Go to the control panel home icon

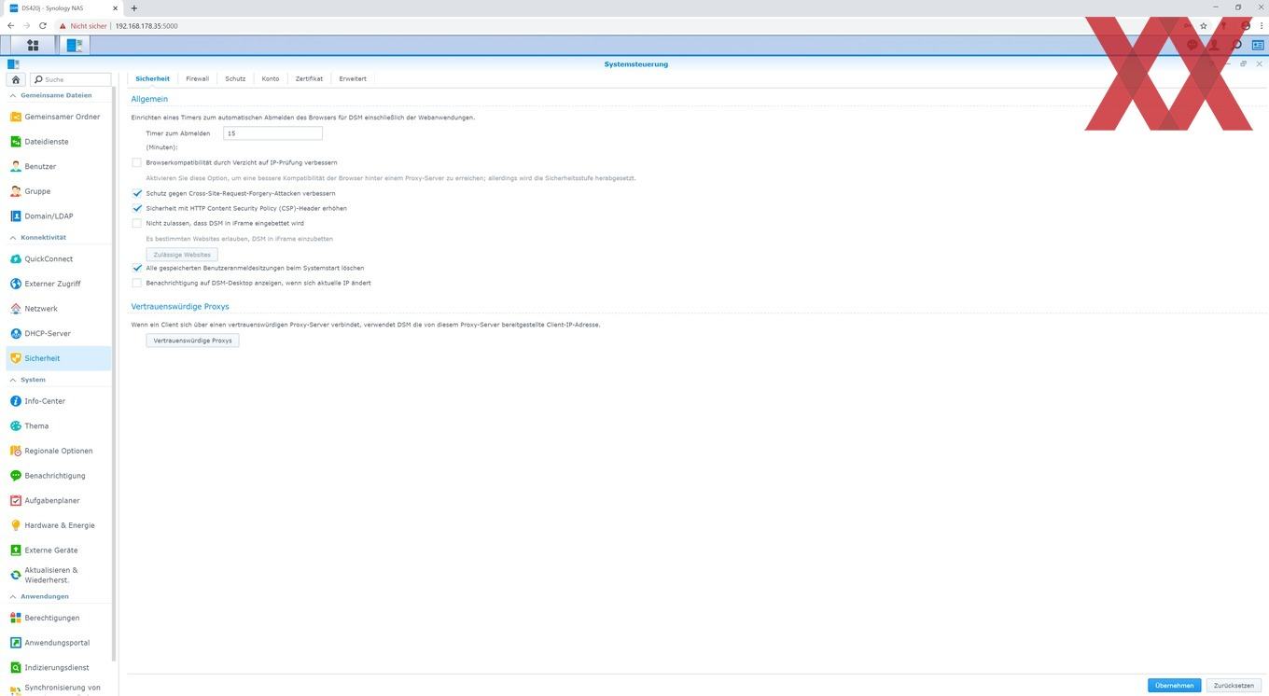[16, 79]
